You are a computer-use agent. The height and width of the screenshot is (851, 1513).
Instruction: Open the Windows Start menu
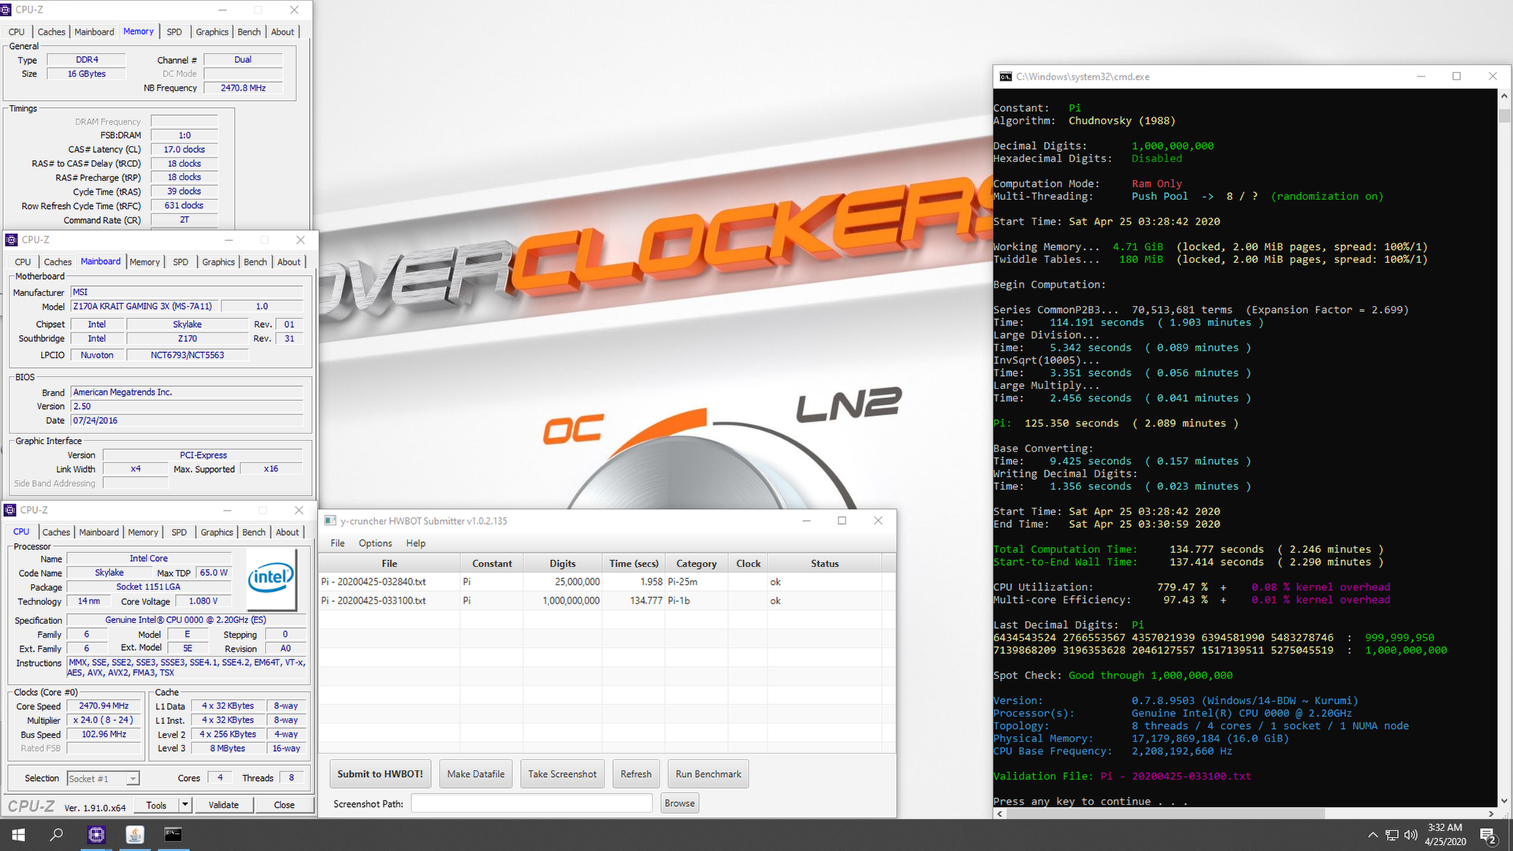click(x=18, y=834)
